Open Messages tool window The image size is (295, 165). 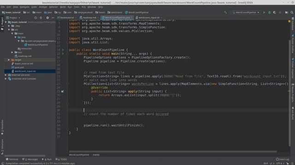pos(30,159)
